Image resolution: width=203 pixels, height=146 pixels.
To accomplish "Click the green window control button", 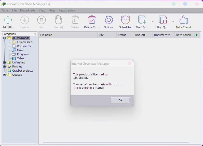I will pyautogui.click(x=174, y=4).
